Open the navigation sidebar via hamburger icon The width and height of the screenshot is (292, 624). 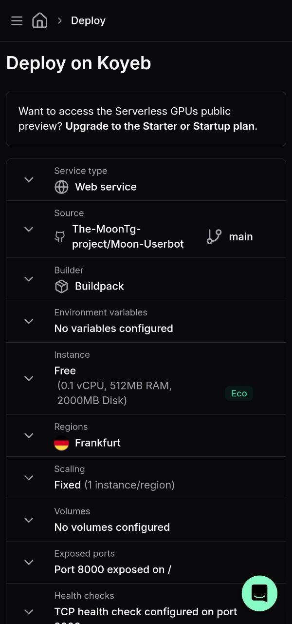[17, 20]
